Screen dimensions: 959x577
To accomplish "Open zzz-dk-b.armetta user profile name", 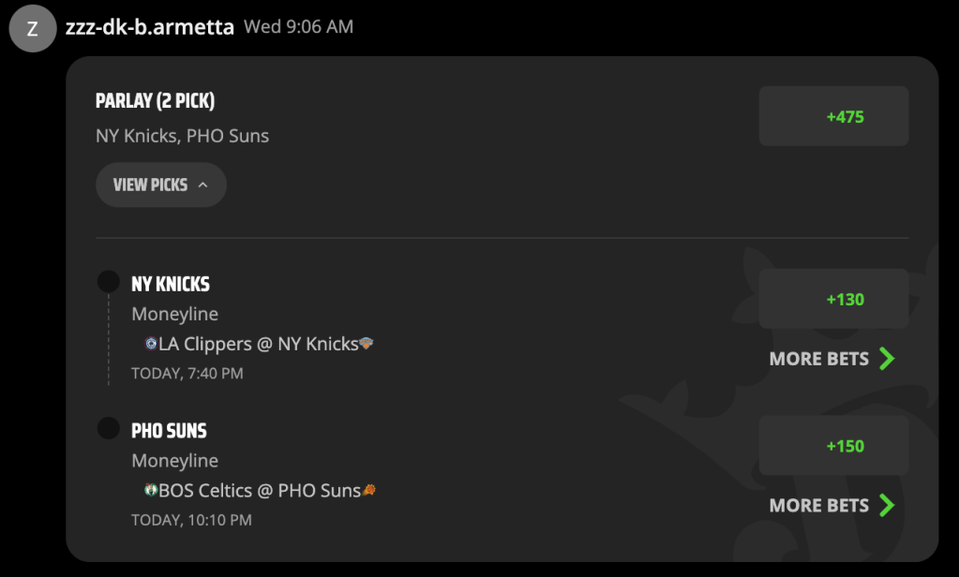I will coord(149,27).
